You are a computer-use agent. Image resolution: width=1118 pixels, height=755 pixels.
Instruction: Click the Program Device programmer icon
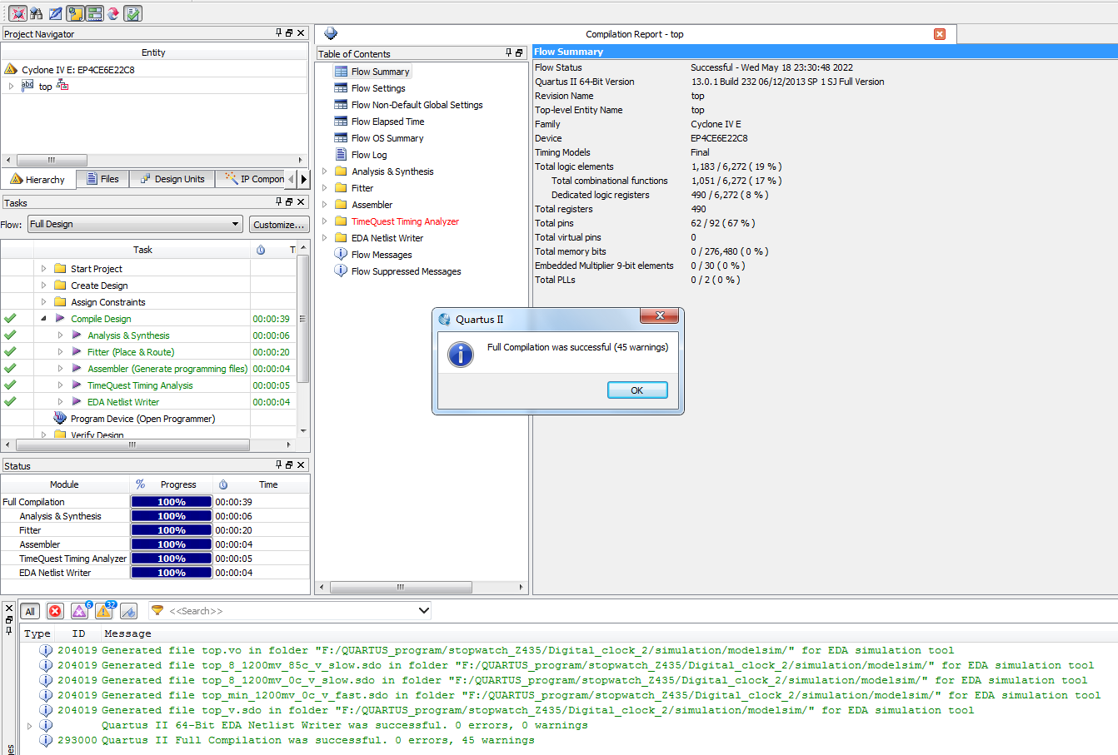point(60,418)
